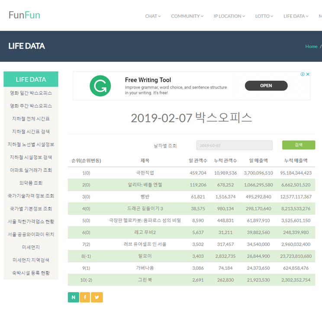Share via the green N Naver icon
Image resolution: width=322 pixels, height=322 pixels.
(x=73, y=297)
